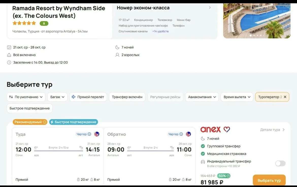Image resolution: width=297 pixels, height=187 pixels.
Task: Open the hotel pool photo thumbnail
Action: (x=257, y=21)
